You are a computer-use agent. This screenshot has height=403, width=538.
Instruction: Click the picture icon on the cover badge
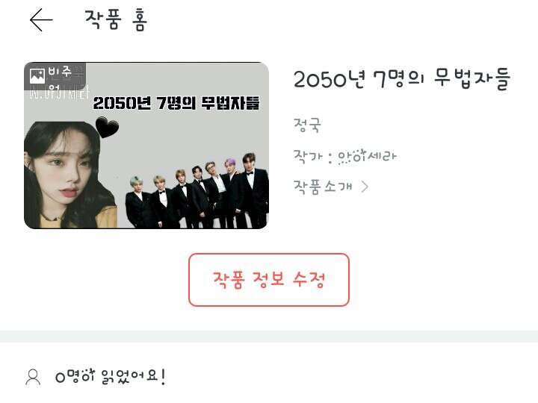(x=37, y=76)
